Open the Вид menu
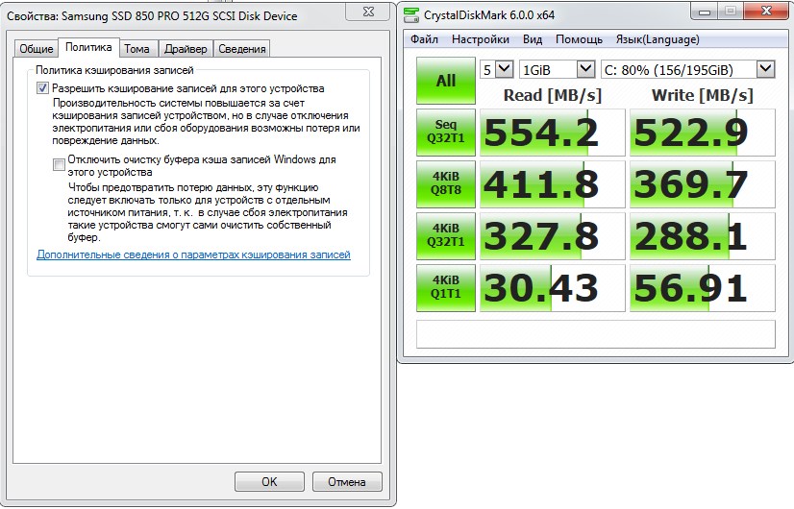Image resolution: width=794 pixels, height=509 pixels. click(x=533, y=39)
